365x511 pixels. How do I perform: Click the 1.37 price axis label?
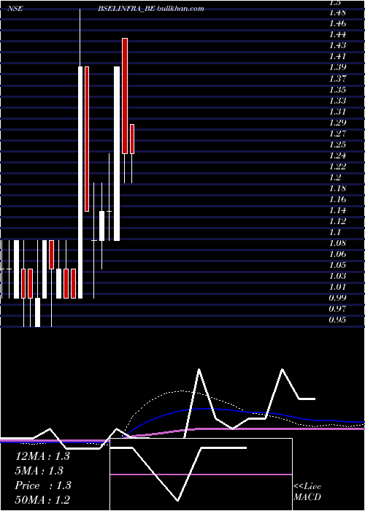pyautogui.click(x=337, y=79)
